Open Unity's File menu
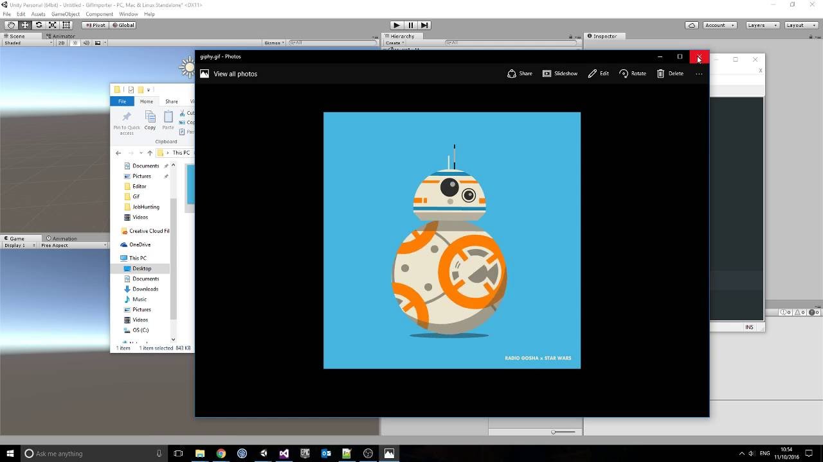This screenshot has width=823, height=462. [x=7, y=14]
